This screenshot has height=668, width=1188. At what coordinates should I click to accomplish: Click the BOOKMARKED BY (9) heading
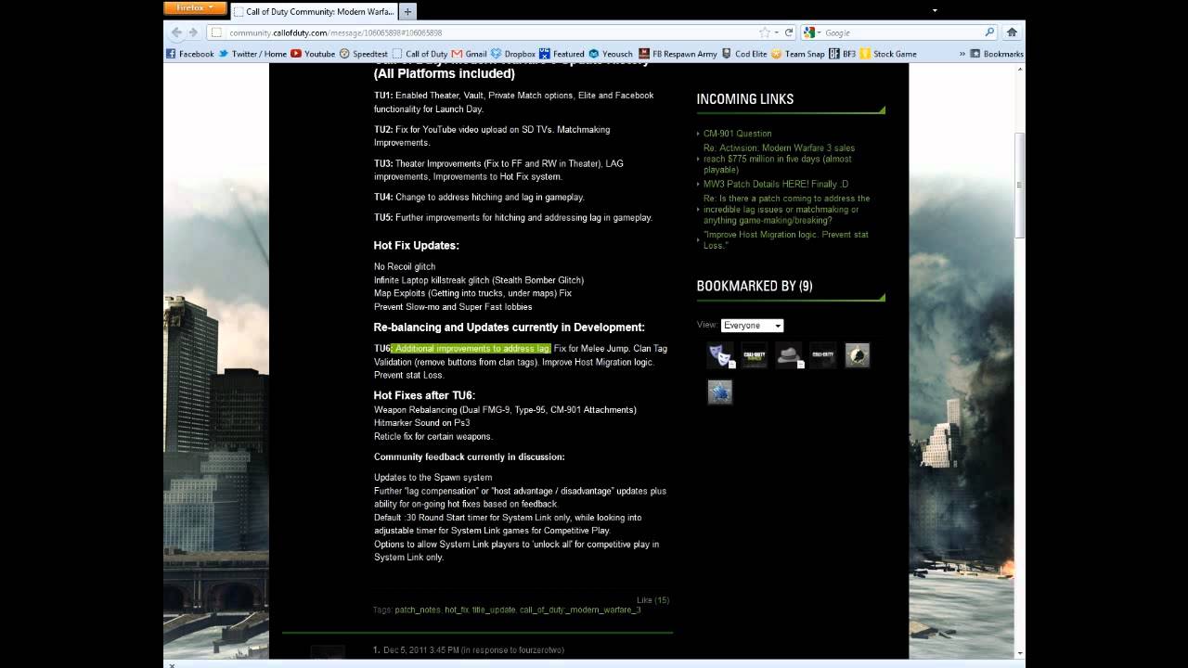[755, 286]
